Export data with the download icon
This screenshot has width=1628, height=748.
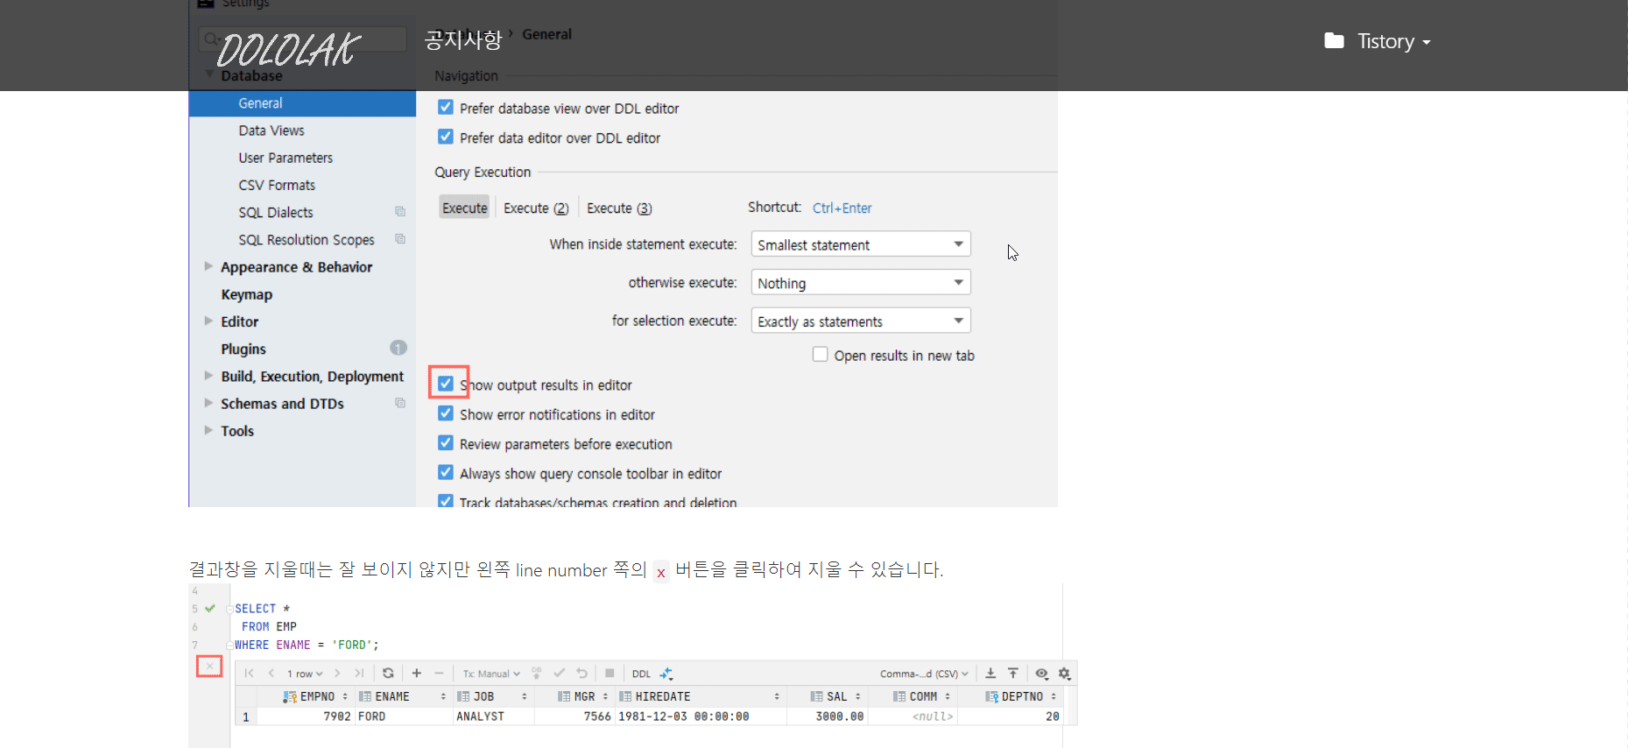[x=990, y=674]
